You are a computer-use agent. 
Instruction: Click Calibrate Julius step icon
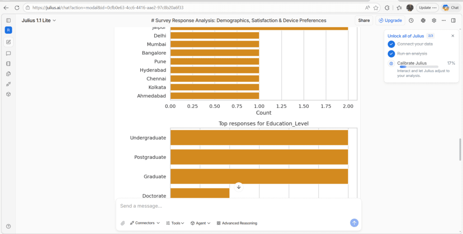(391, 63)
